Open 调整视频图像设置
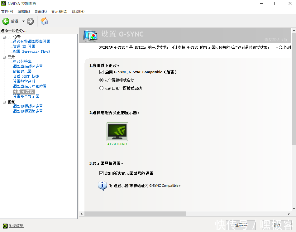Screen dimensions: 296x232 (x=28, y=111)
